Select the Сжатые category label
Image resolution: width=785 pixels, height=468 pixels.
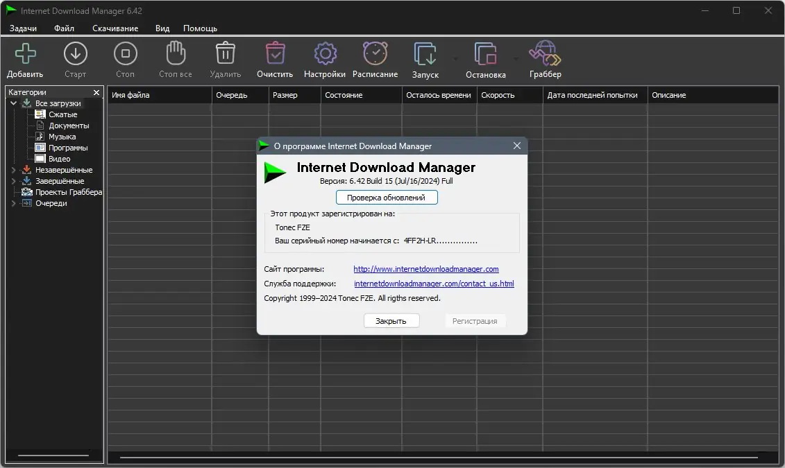(62, 114)
